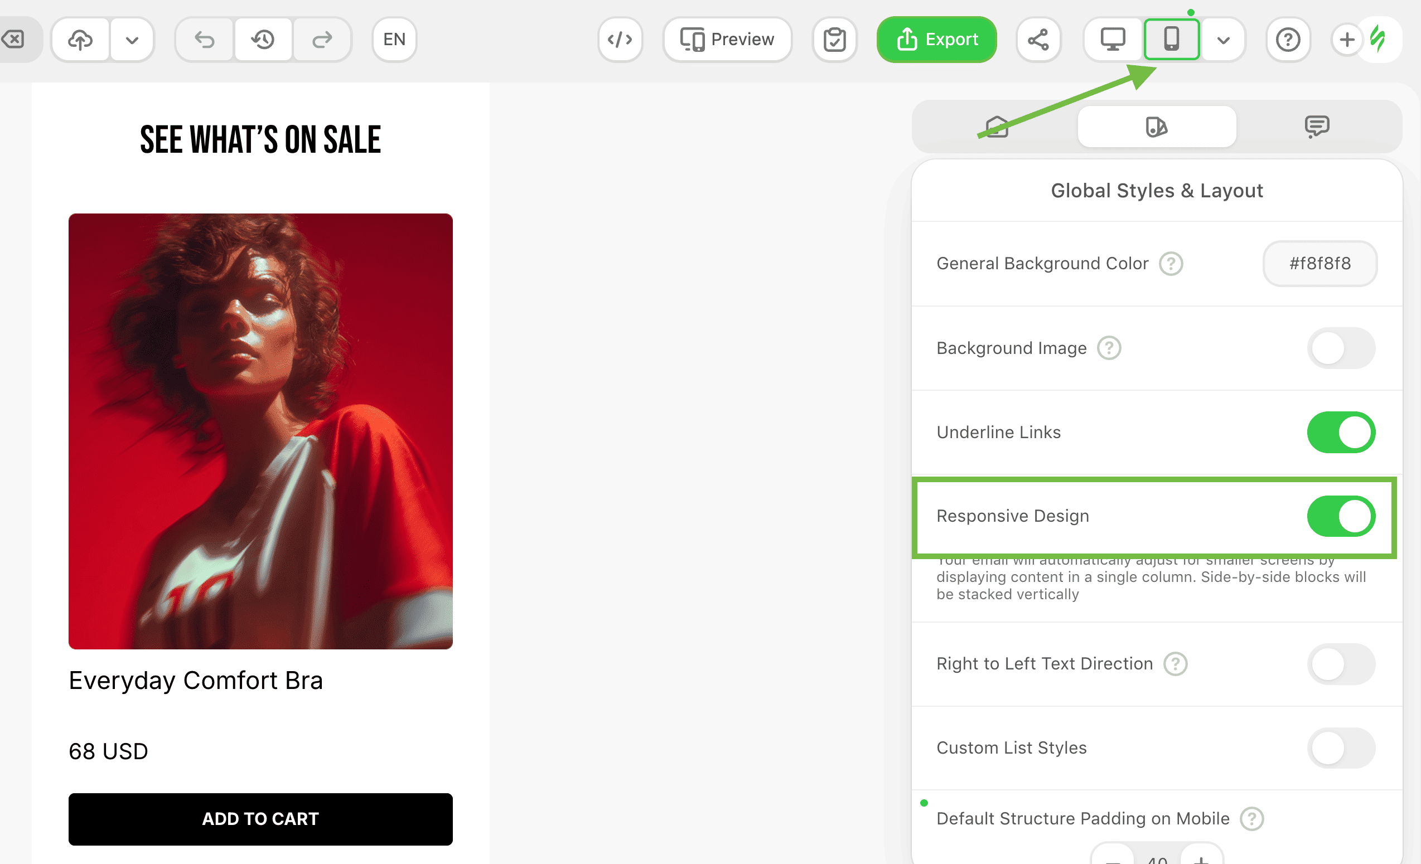Click the Export button
This screenshot has height=864, width=1421.
[936, 39]
